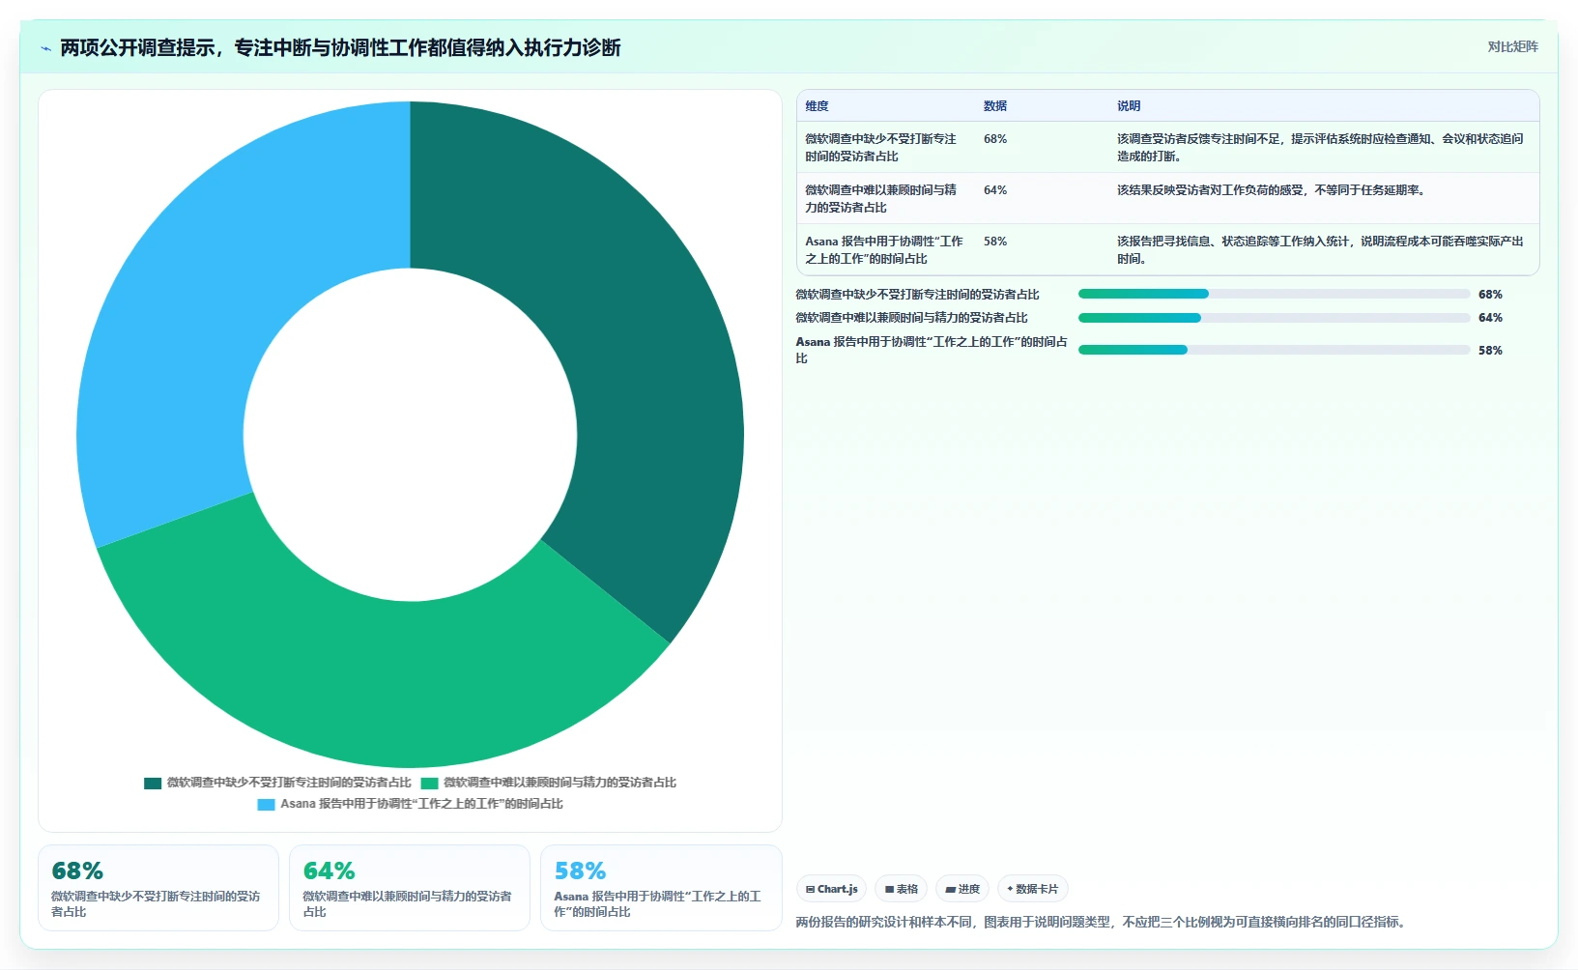Toggle the dark teal 68% doughnut legend swatch
1578x970 pixels.
[153, 784]
